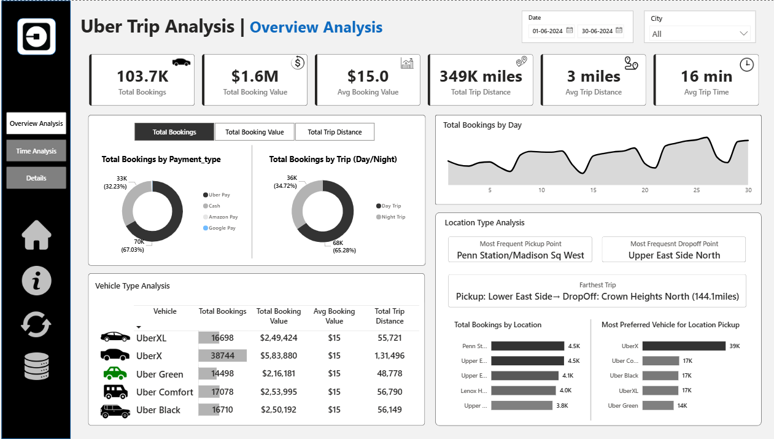Click the refresh arrows icon
The width and height of the screenshot is (774, 439).
36,324
